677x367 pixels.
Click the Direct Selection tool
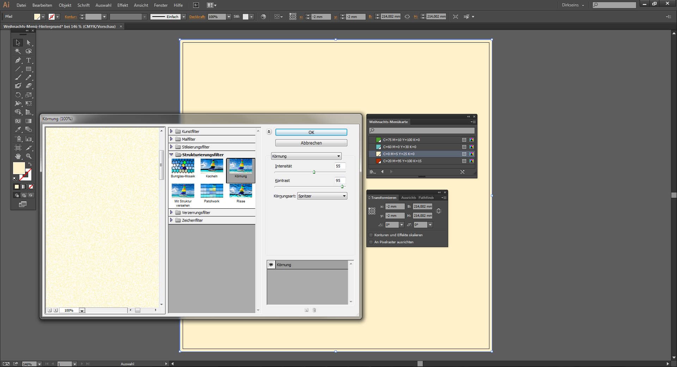29,43
